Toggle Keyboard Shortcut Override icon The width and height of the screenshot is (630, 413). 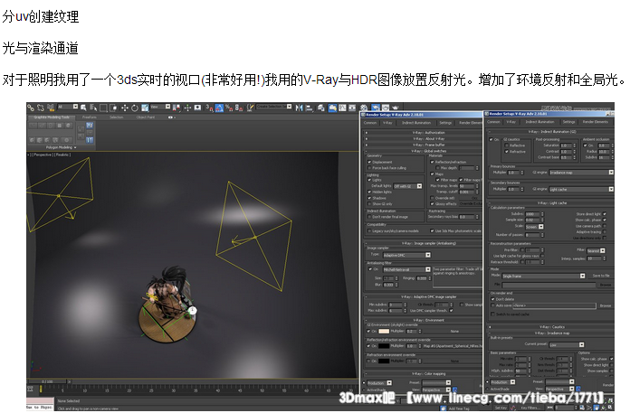point(197,108)
